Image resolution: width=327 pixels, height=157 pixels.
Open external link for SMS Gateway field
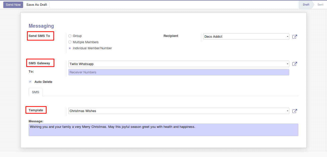click(295, 64)
